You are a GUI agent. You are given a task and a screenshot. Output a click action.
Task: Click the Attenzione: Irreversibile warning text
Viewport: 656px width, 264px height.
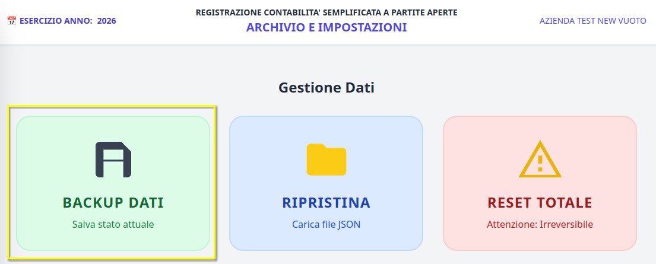(x=540, y=225)
